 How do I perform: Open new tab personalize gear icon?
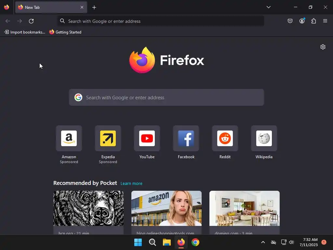pyautogui.click(x=323, y=47)
